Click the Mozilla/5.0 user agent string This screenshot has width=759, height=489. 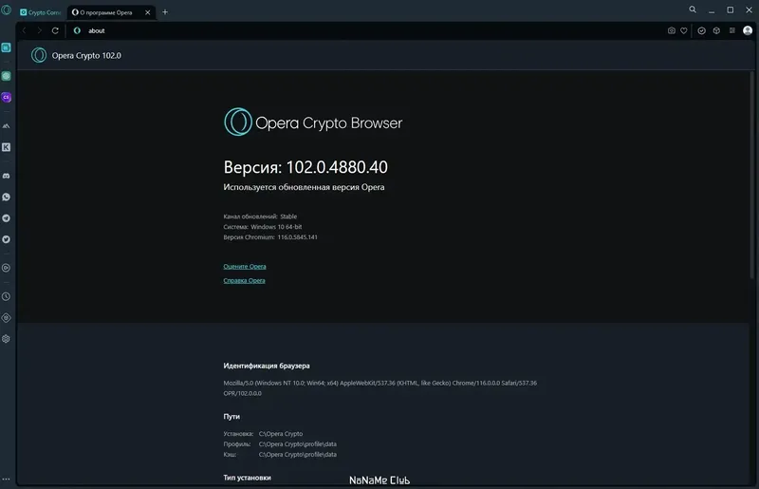[380, 387]
